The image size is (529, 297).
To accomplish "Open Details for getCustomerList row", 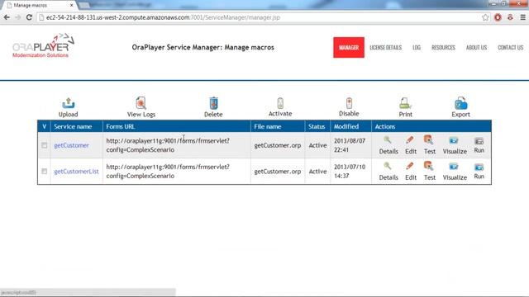I will tap(388, 171).
